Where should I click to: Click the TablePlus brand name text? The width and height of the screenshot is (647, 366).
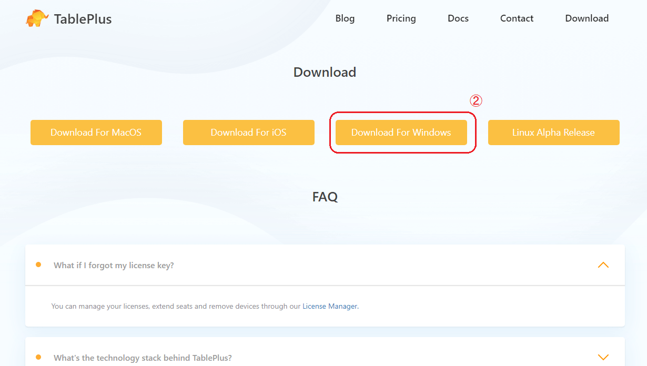tap(83, 19)
